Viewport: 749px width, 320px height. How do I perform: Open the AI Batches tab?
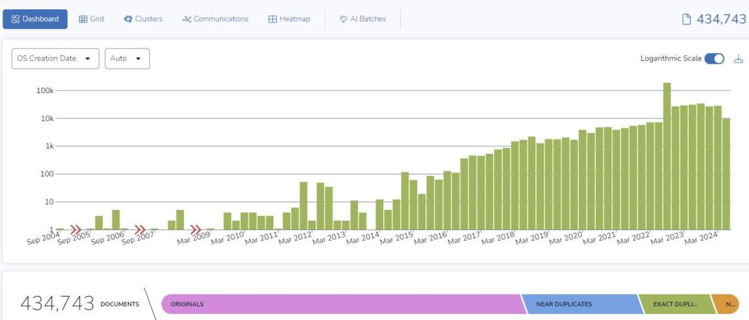362,19
